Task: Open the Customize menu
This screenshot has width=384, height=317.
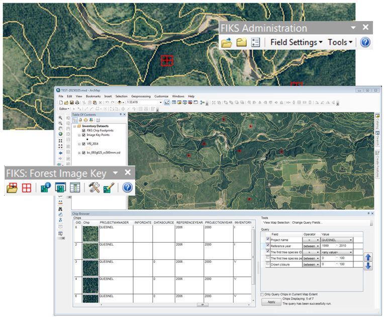Action: click(161, 96)
